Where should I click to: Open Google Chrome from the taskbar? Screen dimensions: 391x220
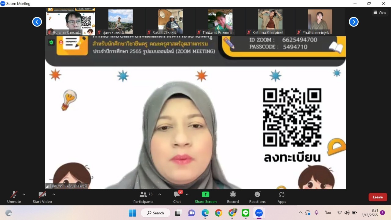(218, 213)
